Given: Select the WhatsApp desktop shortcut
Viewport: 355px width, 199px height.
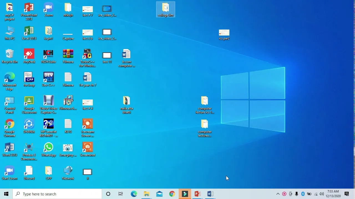Looking at the screenshot, I should 49,150.
